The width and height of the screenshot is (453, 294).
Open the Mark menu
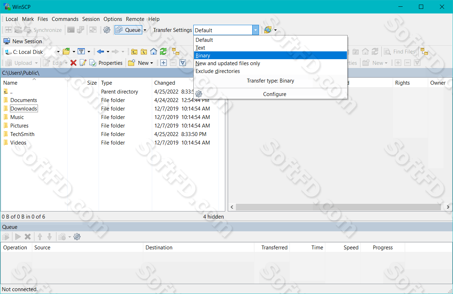click(28, 19)
